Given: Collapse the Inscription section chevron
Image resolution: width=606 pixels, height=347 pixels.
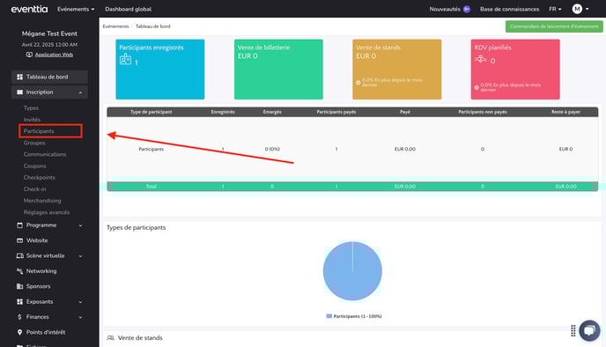Looking at the screenshot, I should [x=80, y=92].
